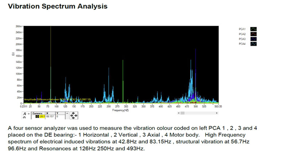Click cursor legend scroll up arrow
This screenshot has height=151, width=282.
(x=67, y=114)
